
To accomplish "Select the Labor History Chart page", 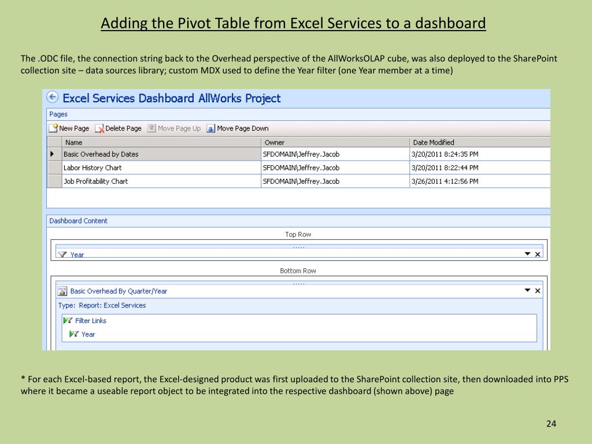I will pos(161,168).
